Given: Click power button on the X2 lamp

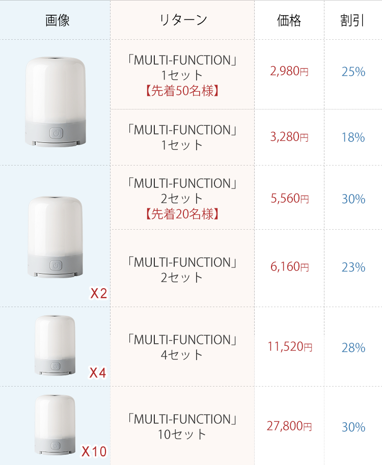Looking at the screenshot, I should [x=56, y=265].
